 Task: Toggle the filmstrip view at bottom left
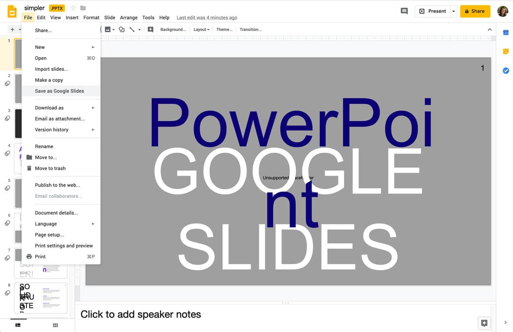pos(18,326)
